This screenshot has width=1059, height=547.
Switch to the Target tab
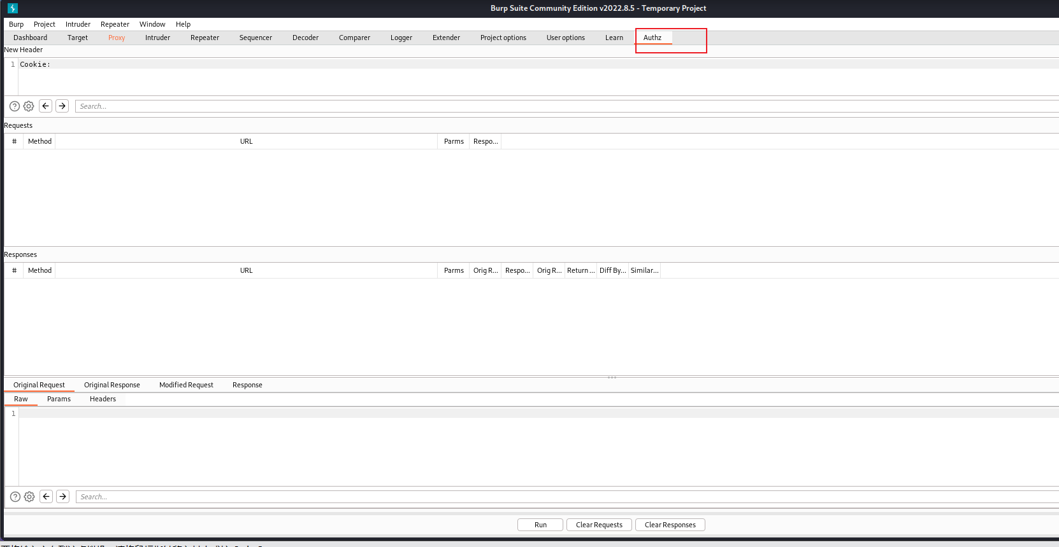point(78,38)
